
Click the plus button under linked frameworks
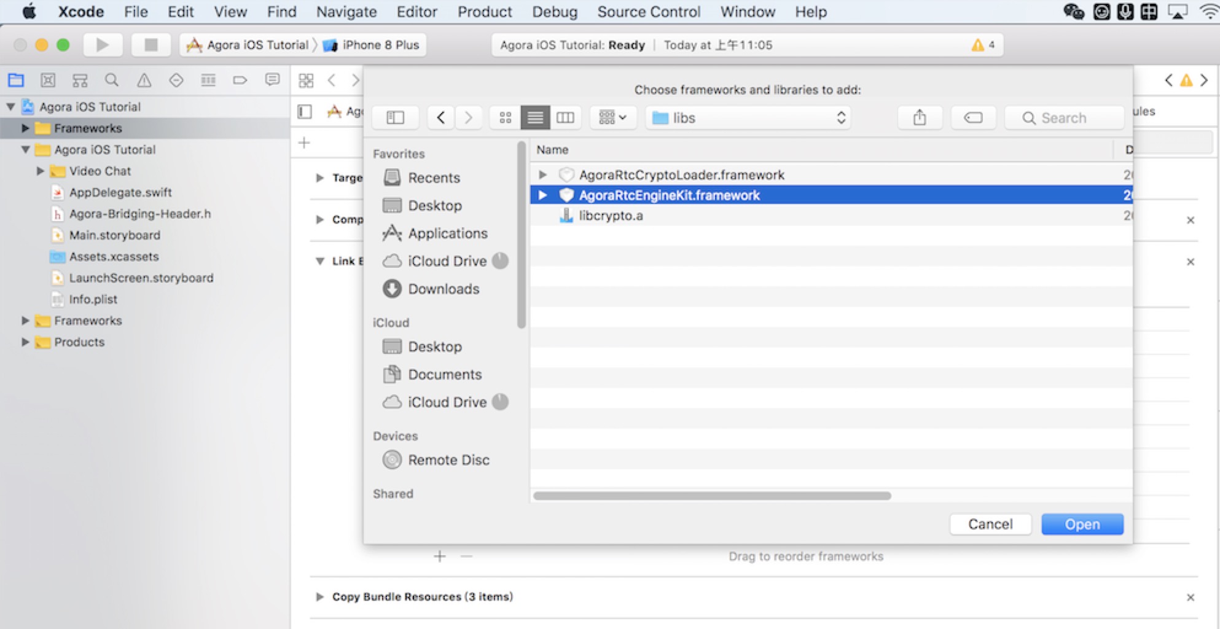pos(440,557)
